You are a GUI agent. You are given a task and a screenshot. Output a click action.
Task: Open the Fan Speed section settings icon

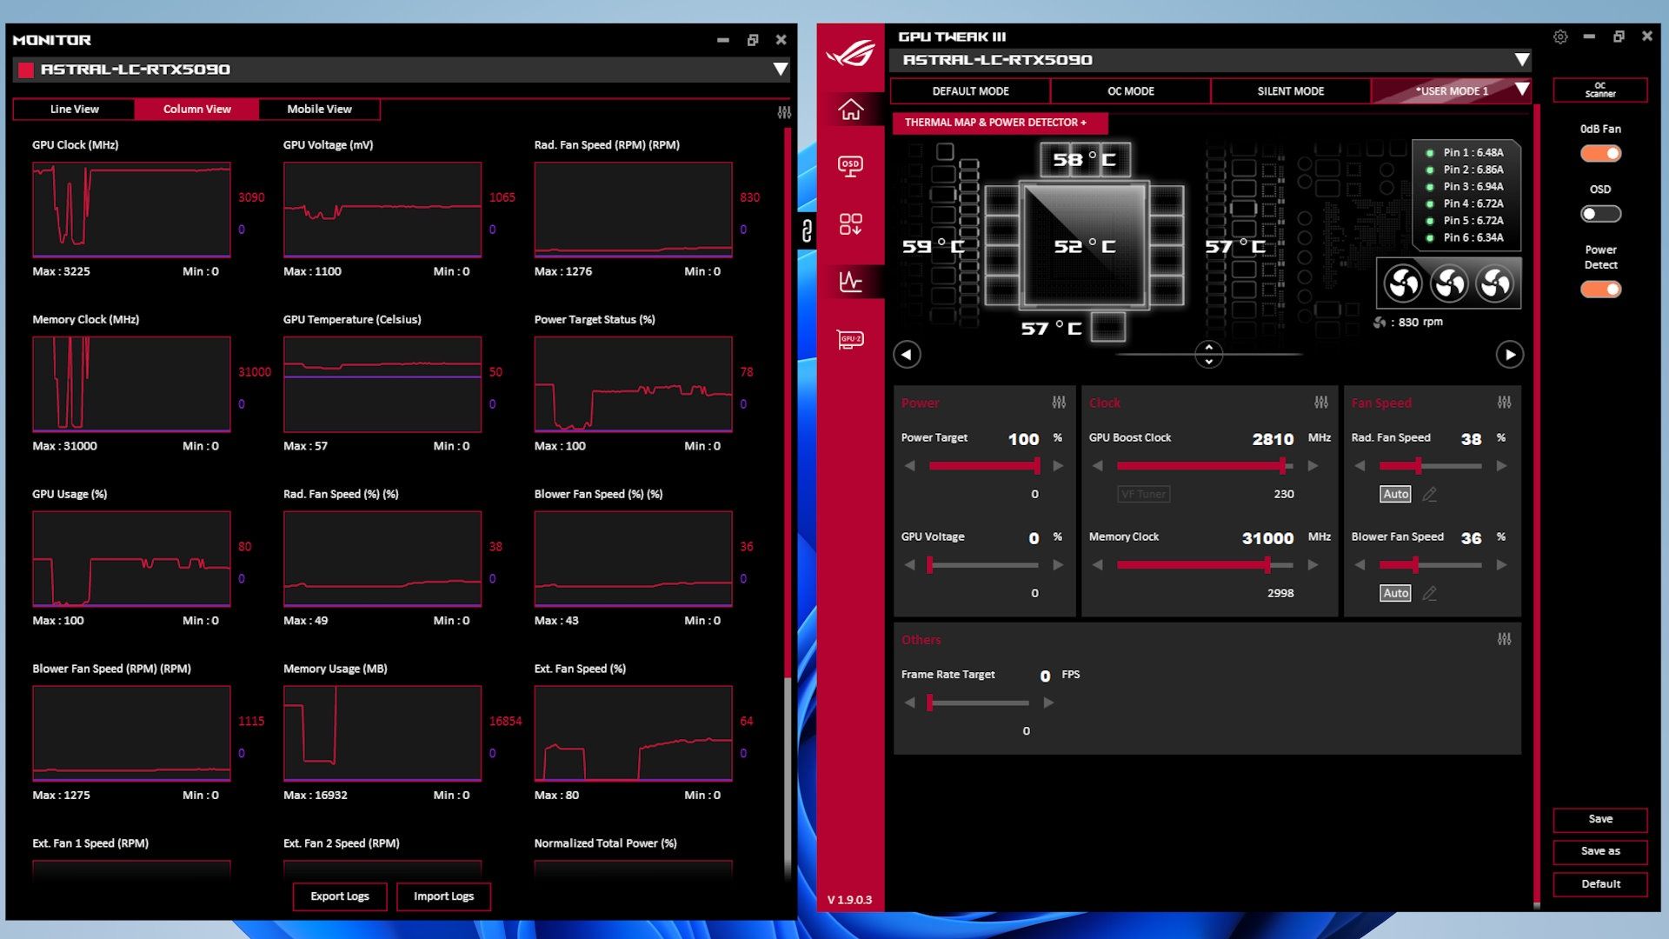1504,403
